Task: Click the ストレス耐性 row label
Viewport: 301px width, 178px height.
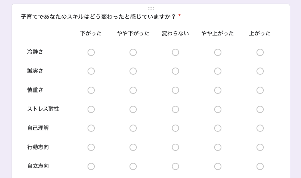Action: [43, 109]
